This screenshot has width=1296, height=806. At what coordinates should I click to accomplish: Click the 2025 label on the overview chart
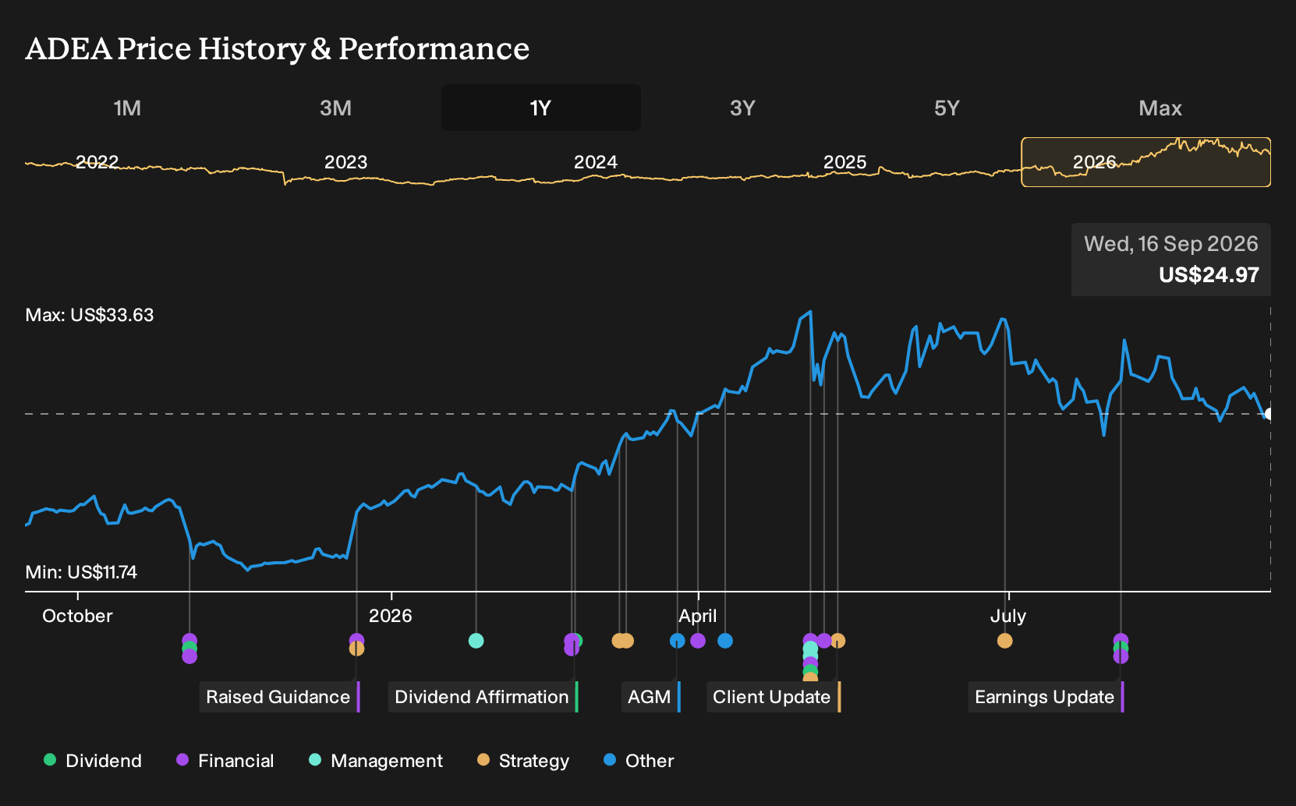845,162
